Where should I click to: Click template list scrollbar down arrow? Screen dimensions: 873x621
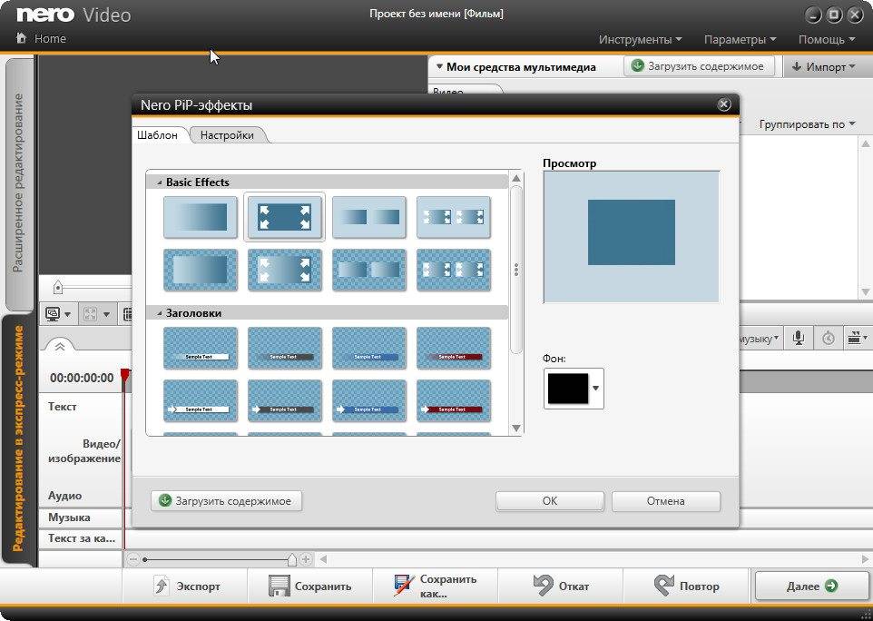click(x=516, y=428)
